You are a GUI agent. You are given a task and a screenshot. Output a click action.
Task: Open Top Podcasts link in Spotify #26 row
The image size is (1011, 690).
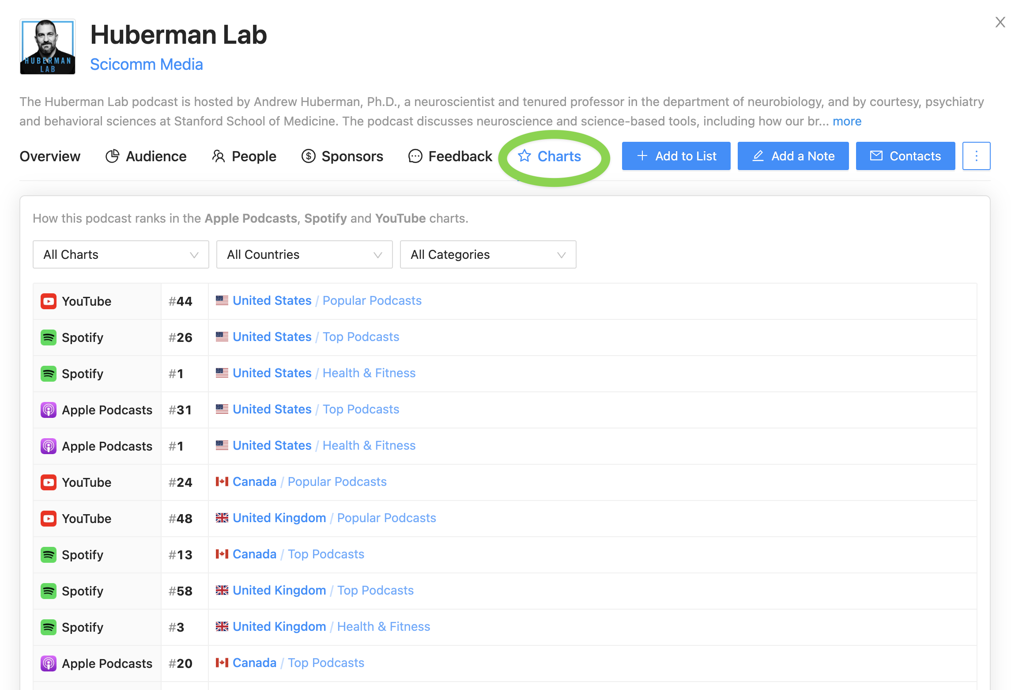[x=361, y=337]
